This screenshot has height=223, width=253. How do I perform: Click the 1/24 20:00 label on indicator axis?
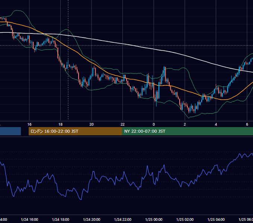click(92, 219)
